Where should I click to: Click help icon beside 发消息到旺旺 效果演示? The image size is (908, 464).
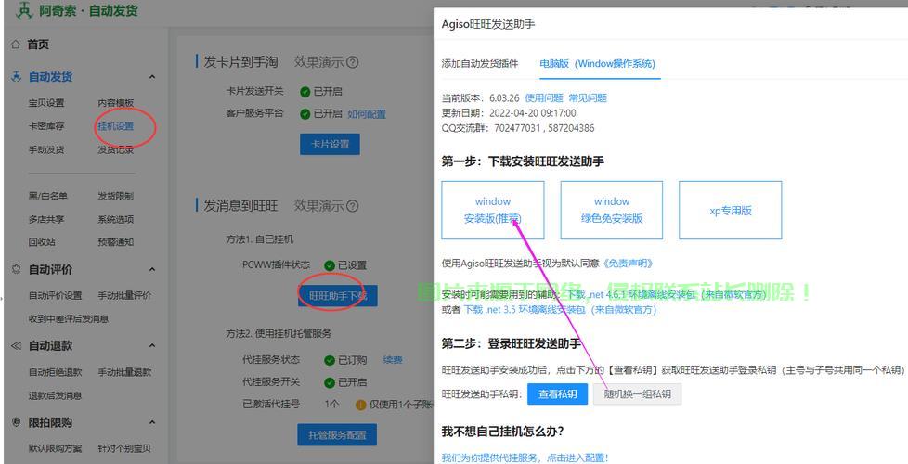(352, 206)
